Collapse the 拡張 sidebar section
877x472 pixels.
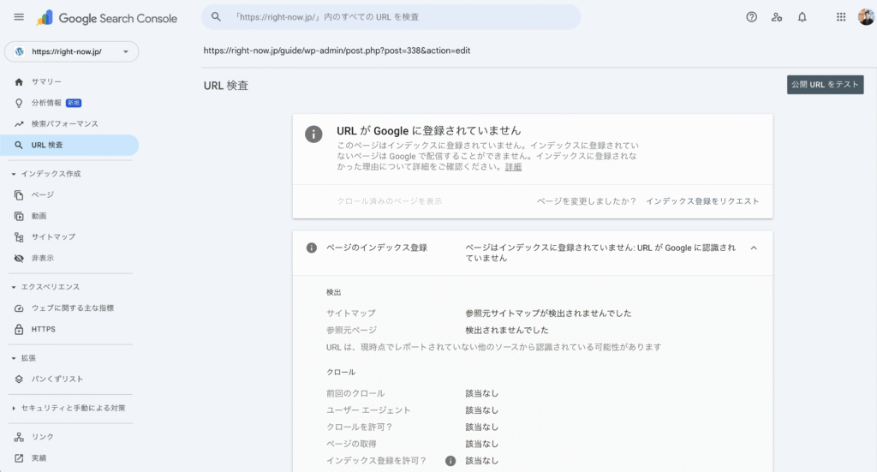click(14, 358)
